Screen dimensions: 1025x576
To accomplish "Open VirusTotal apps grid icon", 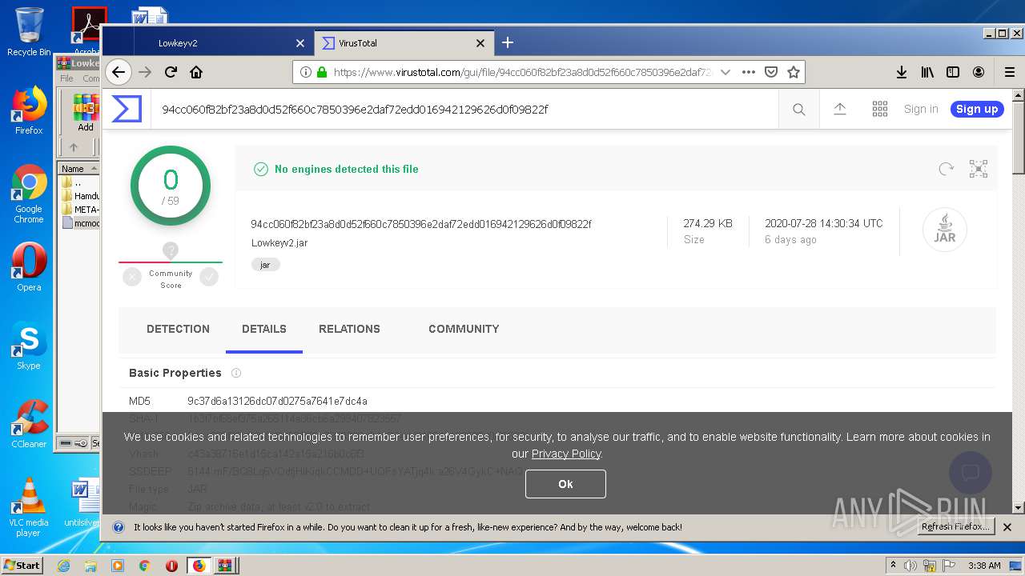I will point(880,109).
